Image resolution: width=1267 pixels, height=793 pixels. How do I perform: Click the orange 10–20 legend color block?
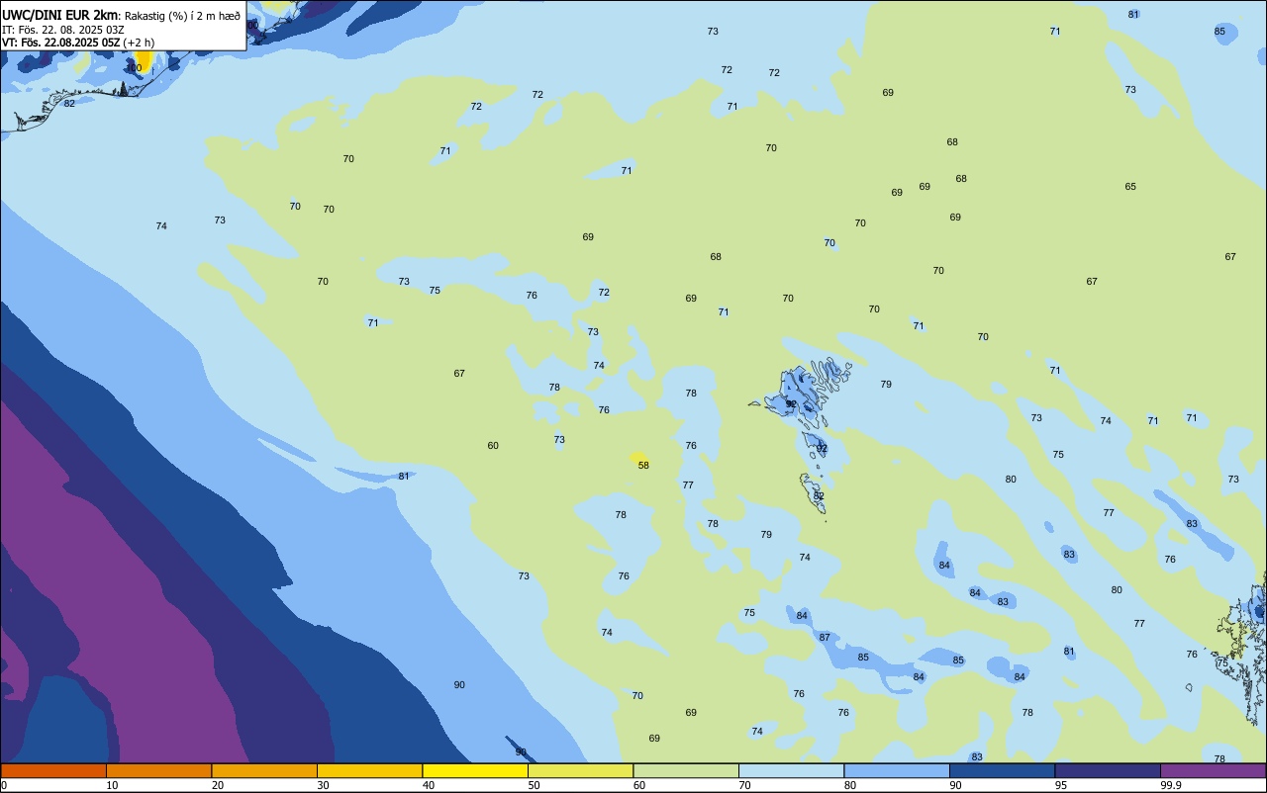(x=158, y=770)
